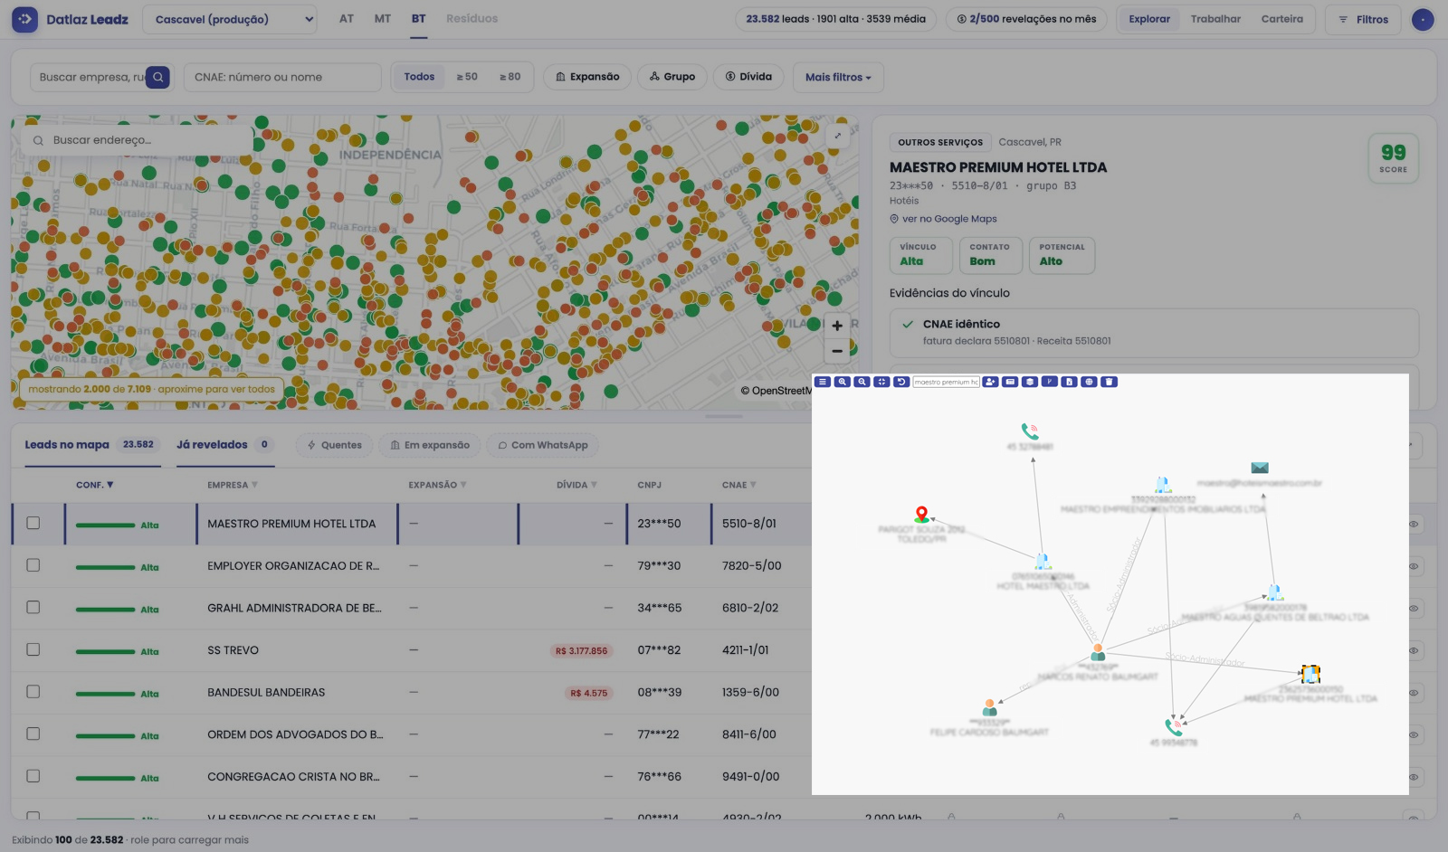Screen dimensions: 1448x852
Task: Zoom out of the relationship graph
Action: tap(862, 382)
